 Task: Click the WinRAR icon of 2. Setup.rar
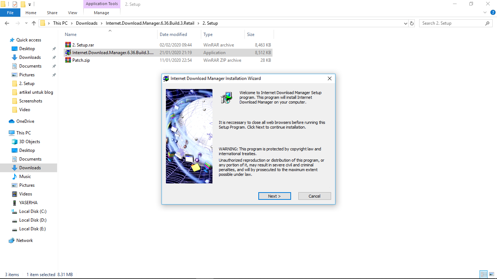(x=68, y=45)
